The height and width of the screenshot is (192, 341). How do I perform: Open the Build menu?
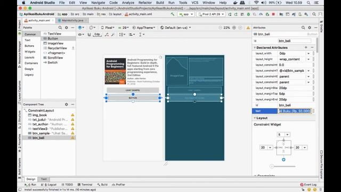[160, 3]
